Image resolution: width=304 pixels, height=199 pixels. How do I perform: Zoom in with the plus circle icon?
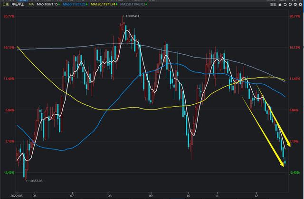coord(290,4)
